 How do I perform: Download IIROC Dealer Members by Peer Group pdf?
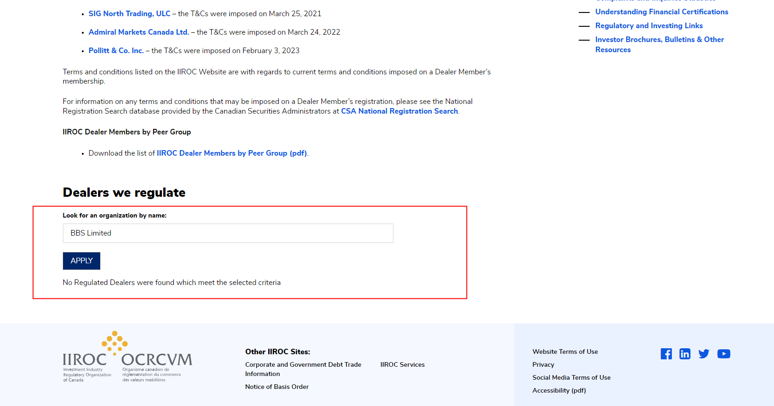click(x=232, y=153)
